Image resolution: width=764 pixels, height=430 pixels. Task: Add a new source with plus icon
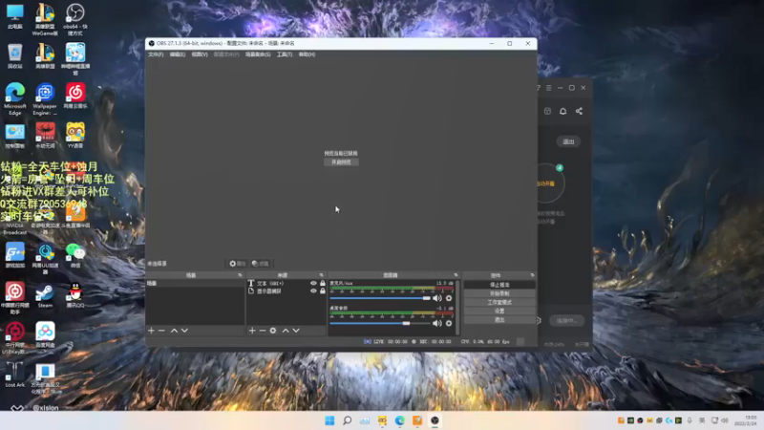(252, 331)
